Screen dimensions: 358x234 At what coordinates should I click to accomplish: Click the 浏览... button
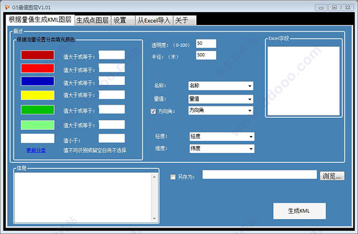click(x=332, y=176)
